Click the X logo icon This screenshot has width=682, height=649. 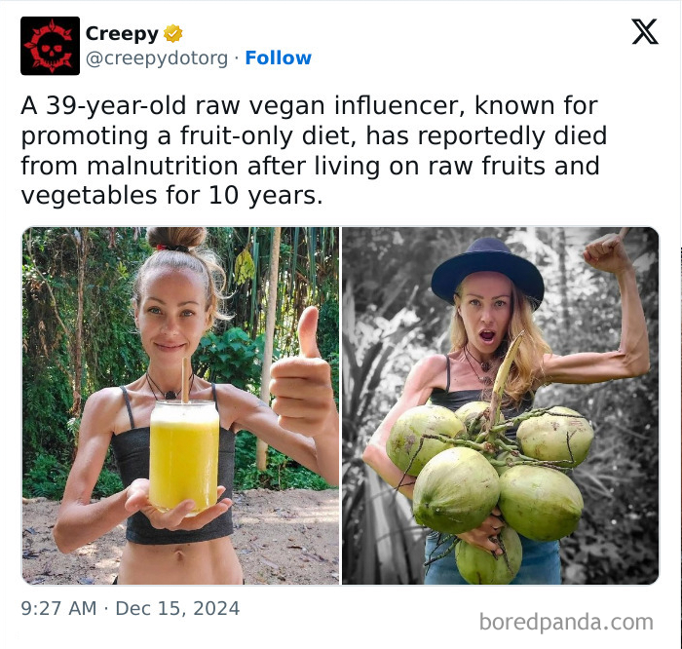(645, 31)
